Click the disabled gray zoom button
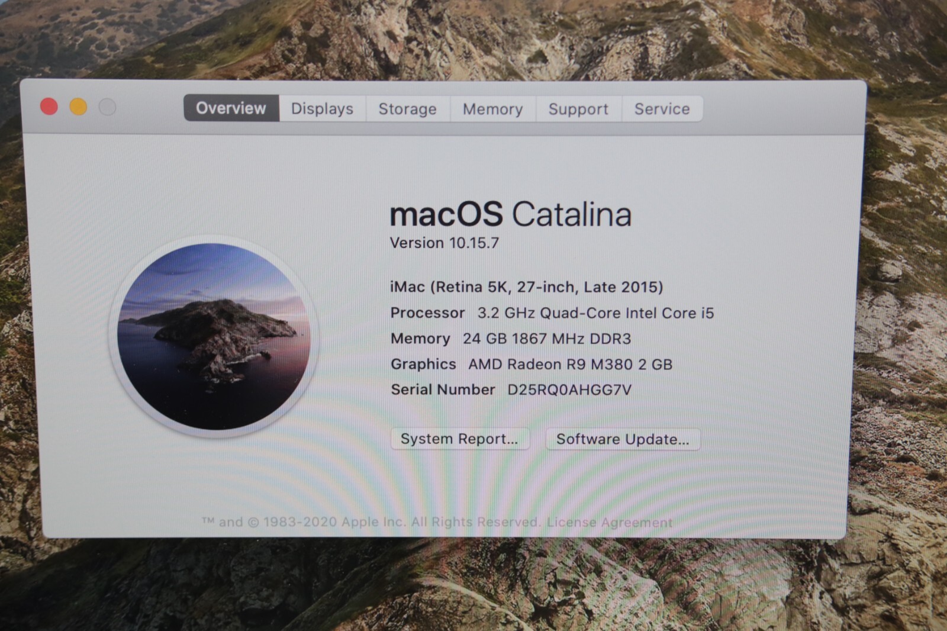947x631 pixels. pos(107,107)
